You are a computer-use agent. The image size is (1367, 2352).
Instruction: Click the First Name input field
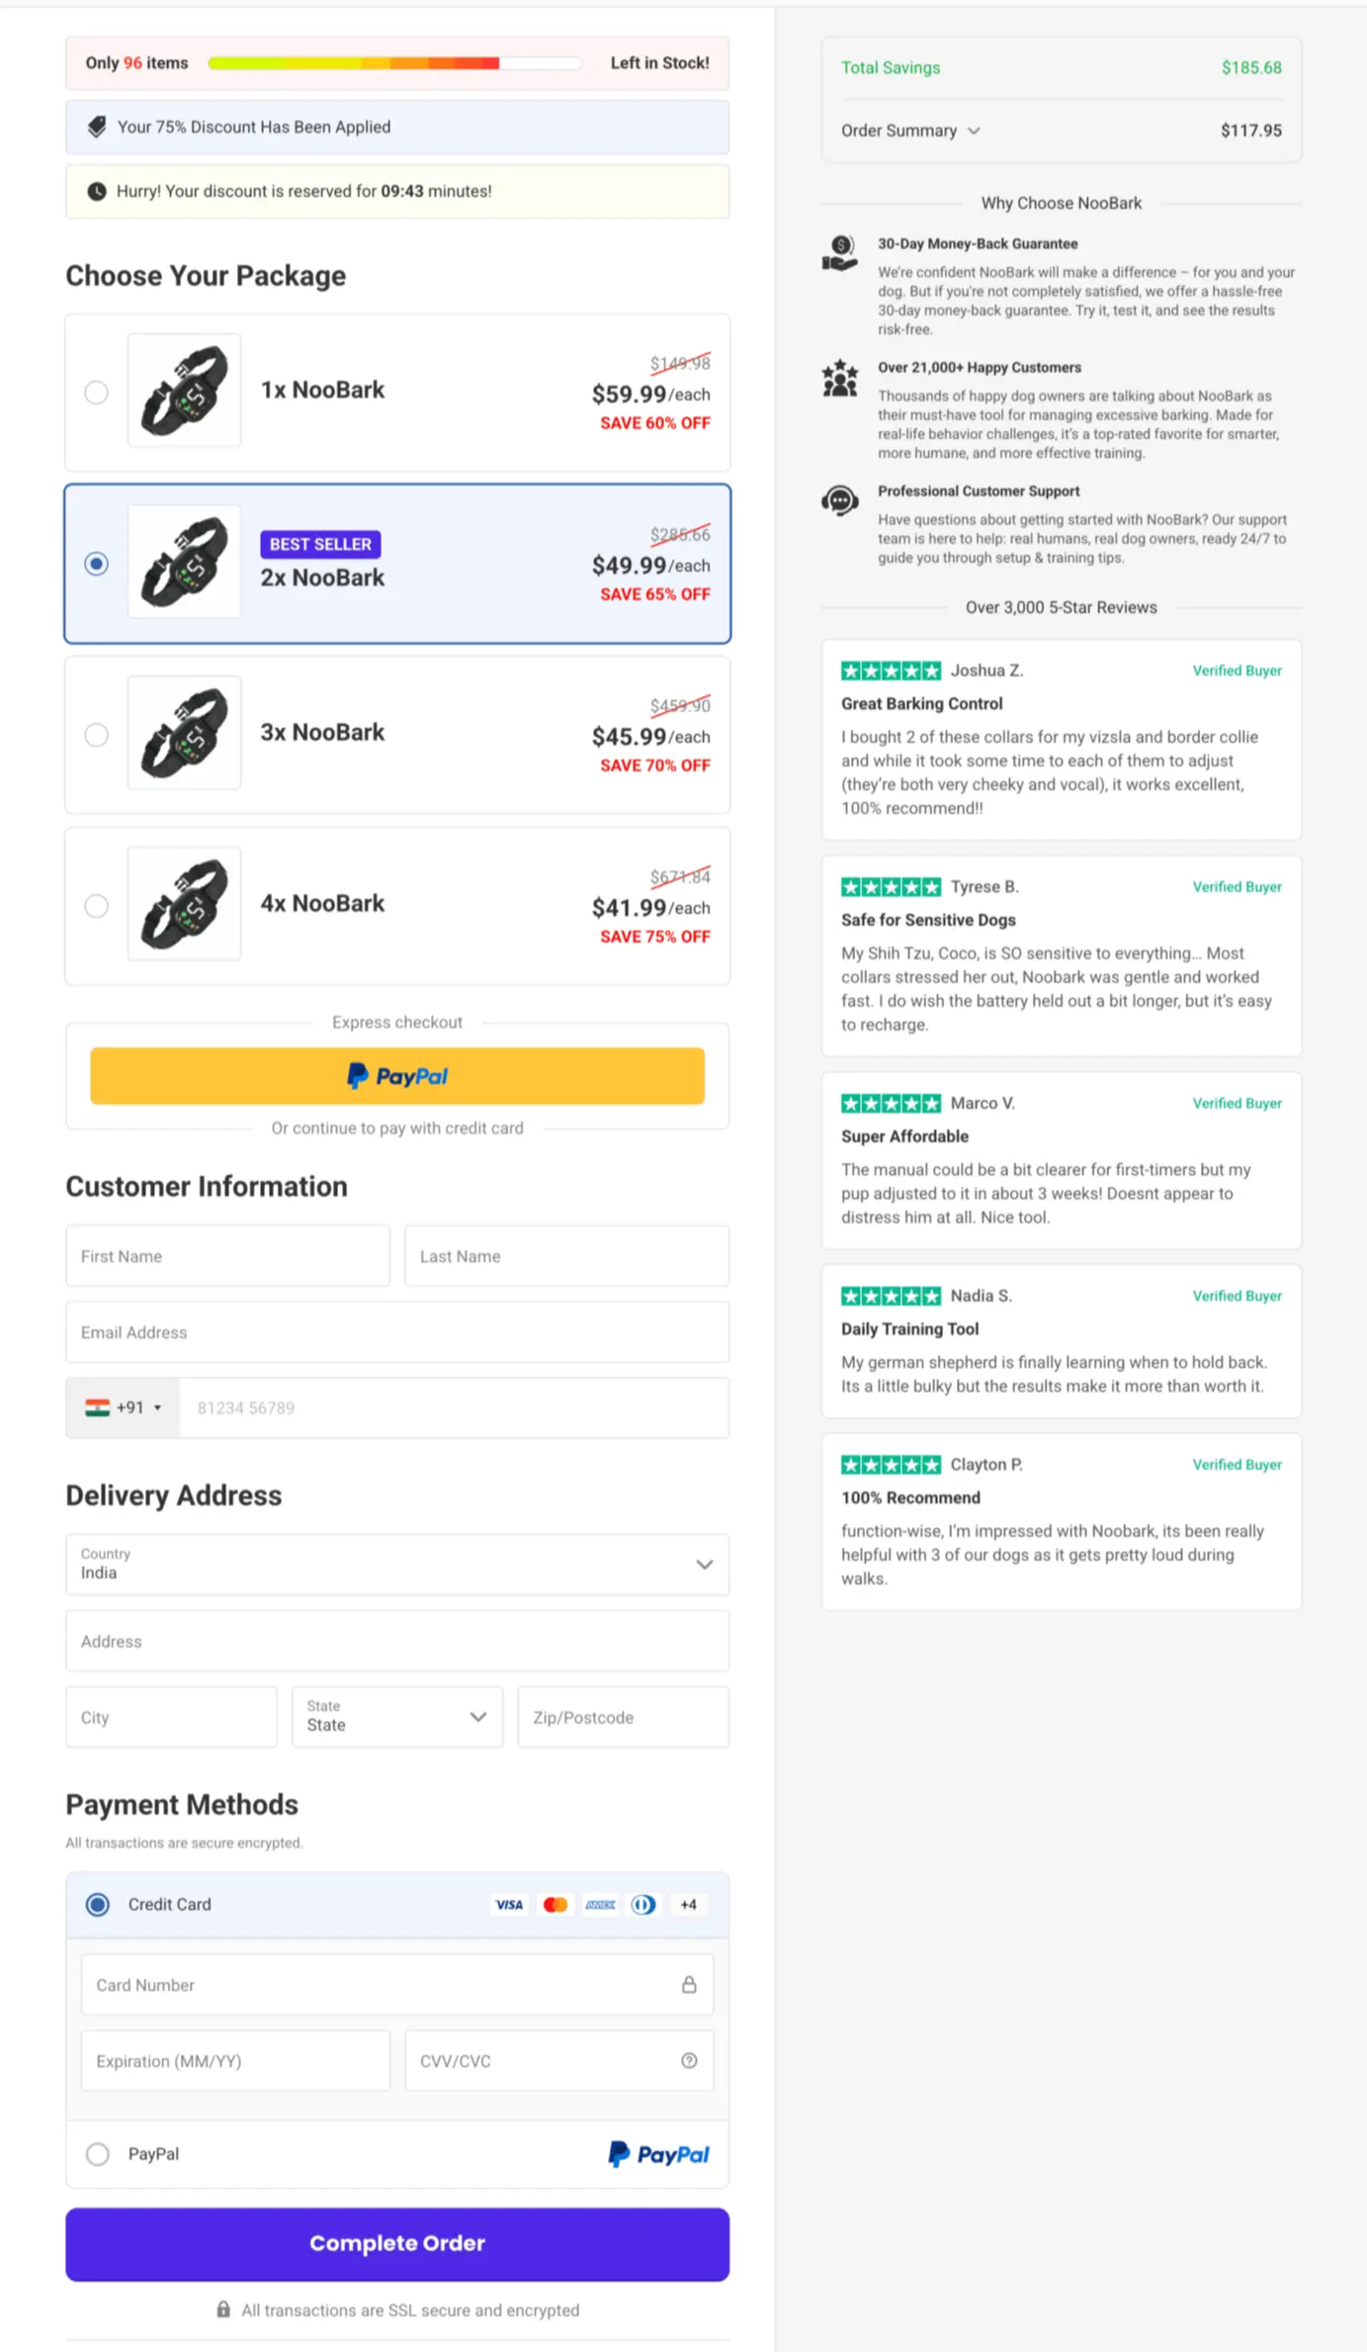pyautogui.click(x=227, y=1255)
